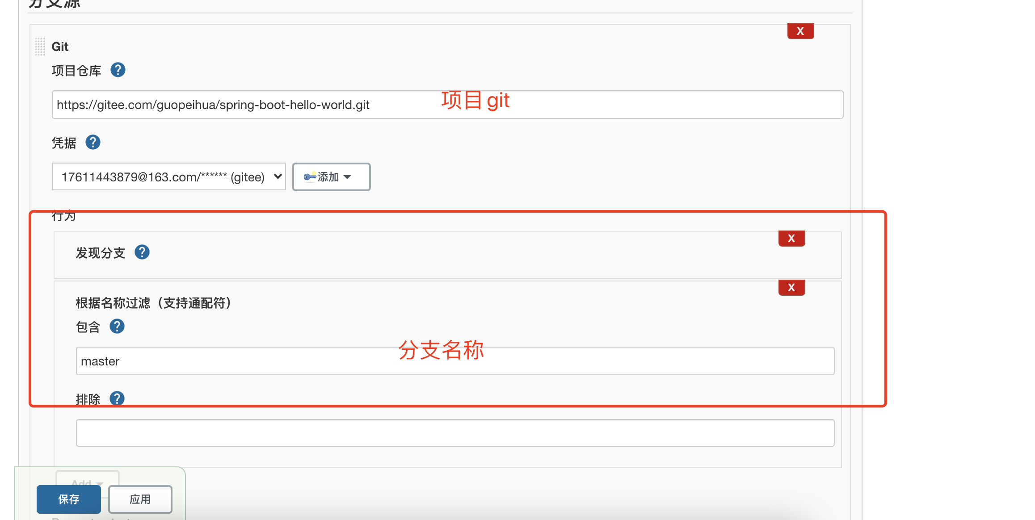Open help icon next to 排除
The width and height of the screenshot is (1035, 520).
(117, 398)
